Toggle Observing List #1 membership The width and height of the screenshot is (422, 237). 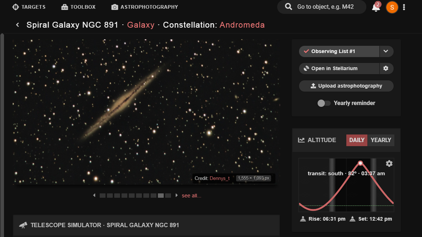[339, 51]
